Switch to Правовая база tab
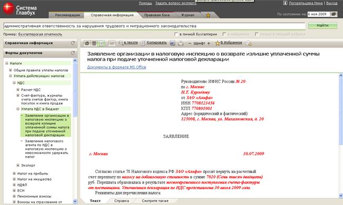 (x=156, y=15)
